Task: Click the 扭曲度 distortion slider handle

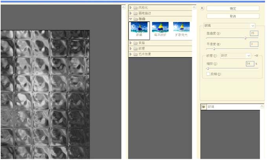Action: point(245,38)
